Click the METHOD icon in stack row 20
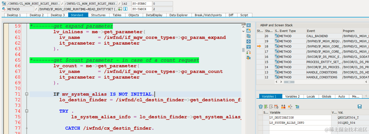 (x=277, y=36)
